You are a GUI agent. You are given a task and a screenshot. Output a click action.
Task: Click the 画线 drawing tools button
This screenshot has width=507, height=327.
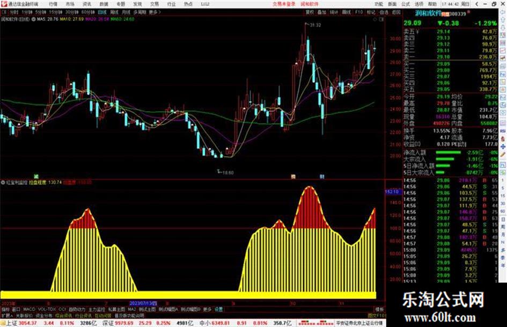pyautogui.click(x=346, y=12)
